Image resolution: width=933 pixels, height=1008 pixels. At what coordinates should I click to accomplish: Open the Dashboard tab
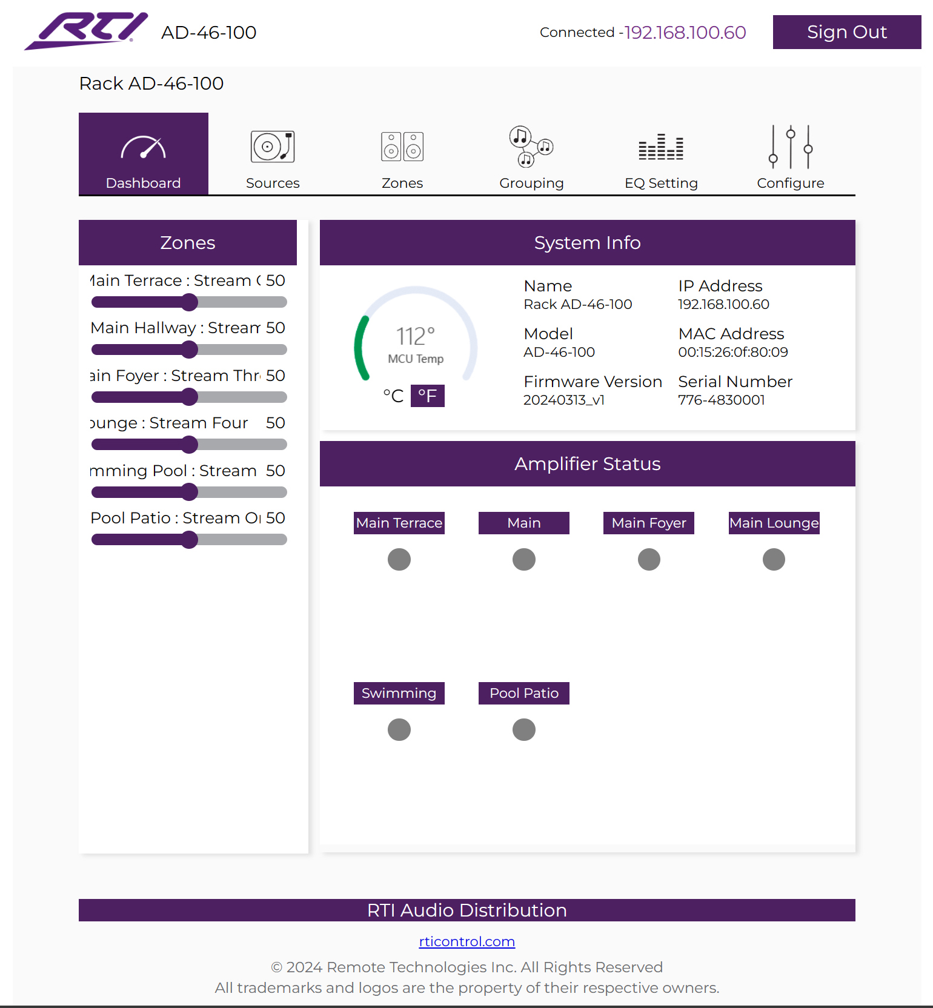144,154
